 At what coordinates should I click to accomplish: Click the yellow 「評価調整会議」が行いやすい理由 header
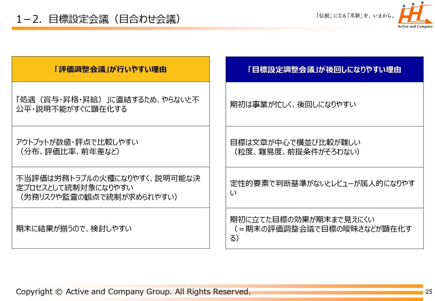pos(111,69)
